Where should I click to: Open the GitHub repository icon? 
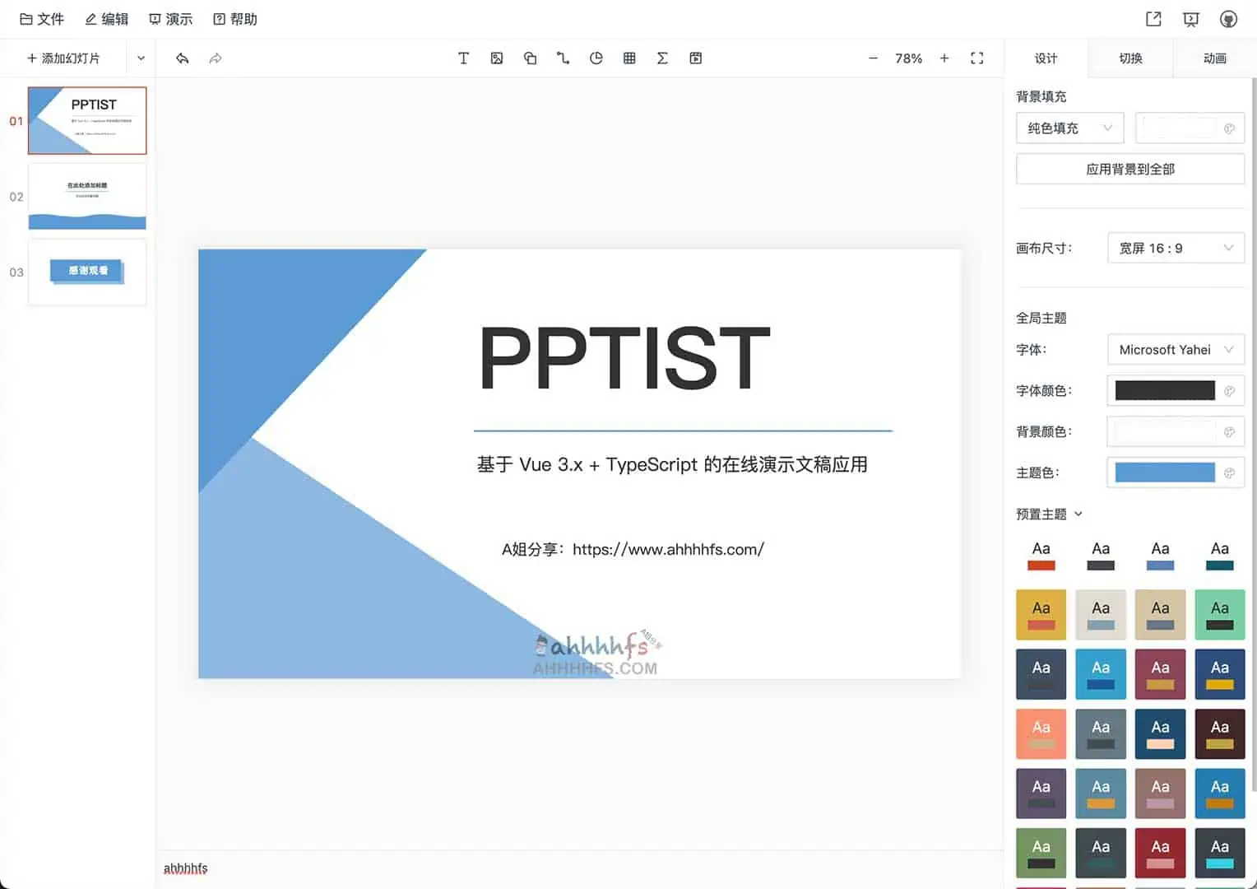(1228, 18)
